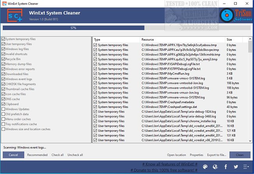Toggle User temporary files category checkbox
The width and height of the screenshot is (254, 174).
4,44
